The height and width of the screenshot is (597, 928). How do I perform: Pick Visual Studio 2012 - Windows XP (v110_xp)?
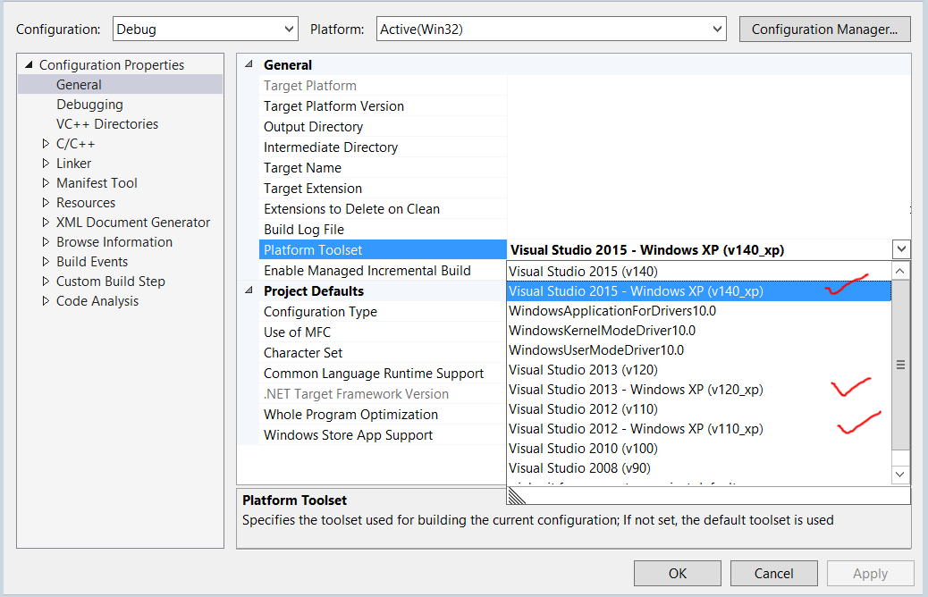coord(636,429)
